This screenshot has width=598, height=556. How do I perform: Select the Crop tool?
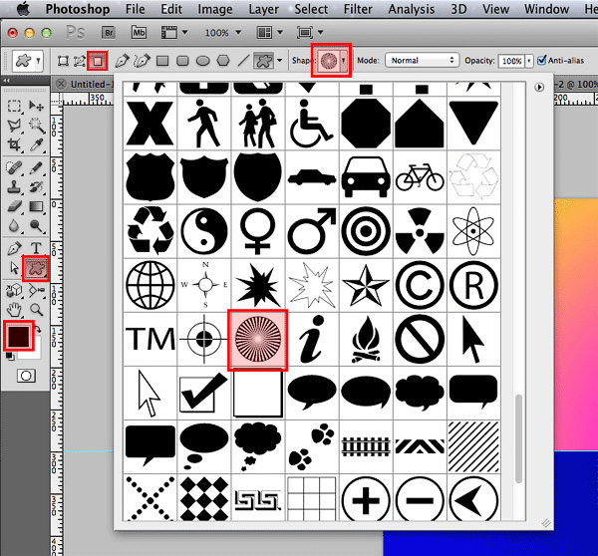point(14,144)
